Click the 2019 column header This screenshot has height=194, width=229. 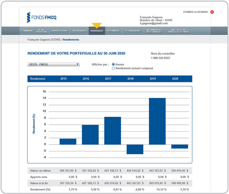[x=153, y=79]
